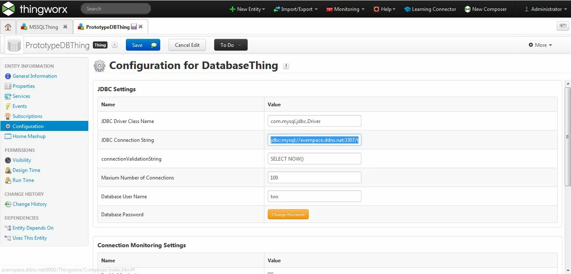571x274 pixels.
Task: Click the connectionValidationString field
Action: tap(314, 159)
